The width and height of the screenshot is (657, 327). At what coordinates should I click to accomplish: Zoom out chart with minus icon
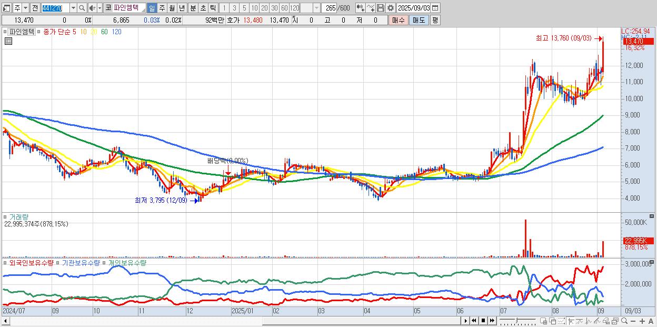click(633, 321)
